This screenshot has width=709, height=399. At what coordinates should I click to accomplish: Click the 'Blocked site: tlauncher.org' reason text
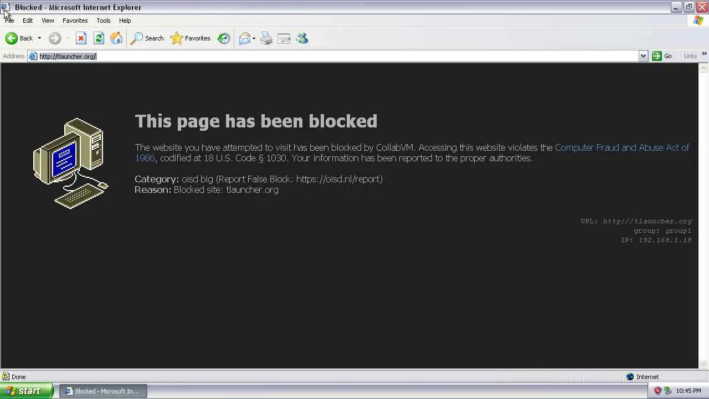coord(226,190)
